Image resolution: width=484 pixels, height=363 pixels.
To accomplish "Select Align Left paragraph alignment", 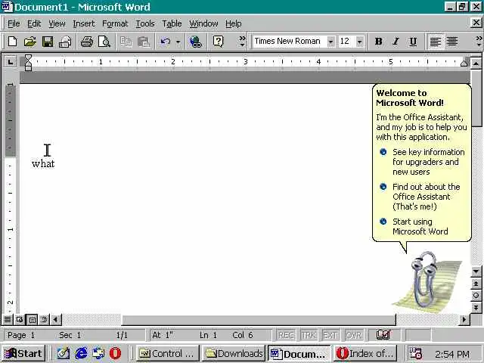I will [x=436, y=42].
